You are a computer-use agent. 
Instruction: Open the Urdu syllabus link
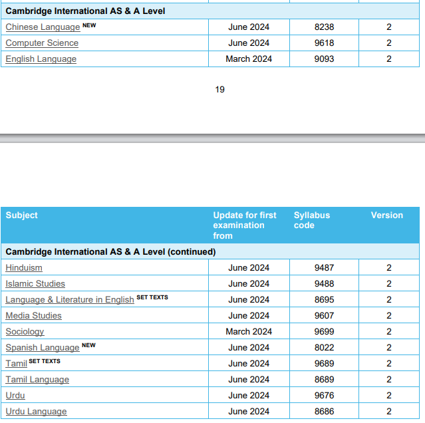pyautogui.click(x=15, y=396)
